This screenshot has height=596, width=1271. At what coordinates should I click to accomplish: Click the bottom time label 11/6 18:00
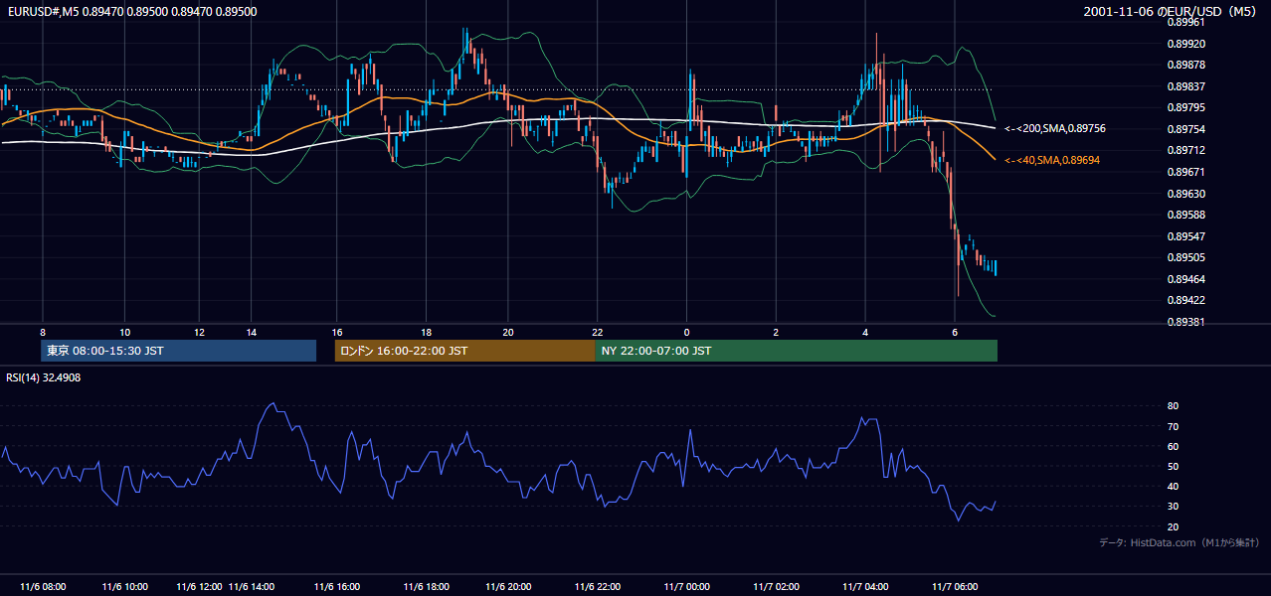[x=426, y=586]
